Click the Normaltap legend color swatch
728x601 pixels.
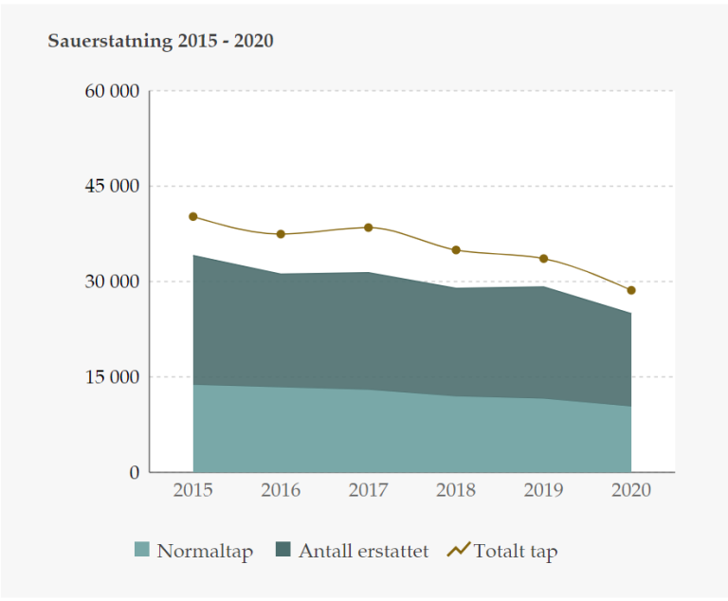coord(141,550)
